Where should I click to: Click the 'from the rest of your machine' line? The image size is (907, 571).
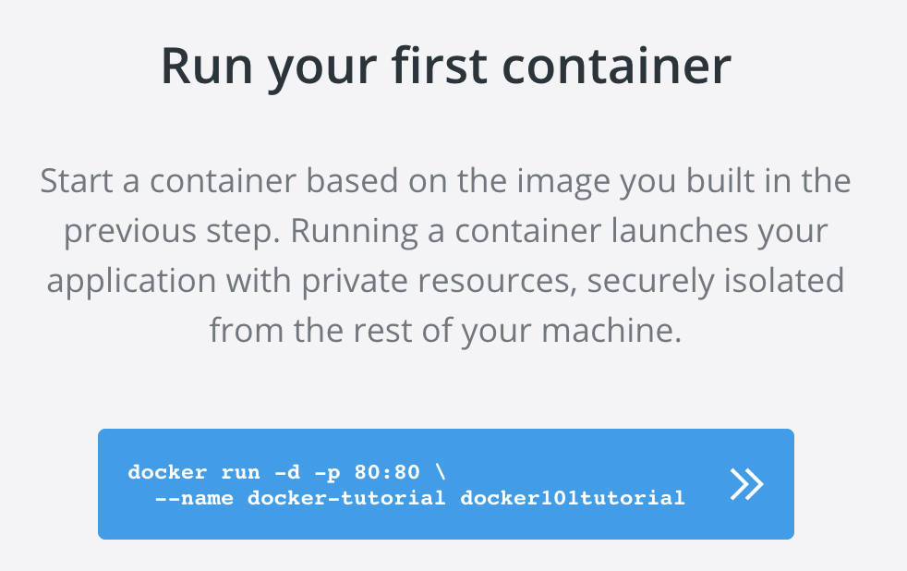pos(445,331)
